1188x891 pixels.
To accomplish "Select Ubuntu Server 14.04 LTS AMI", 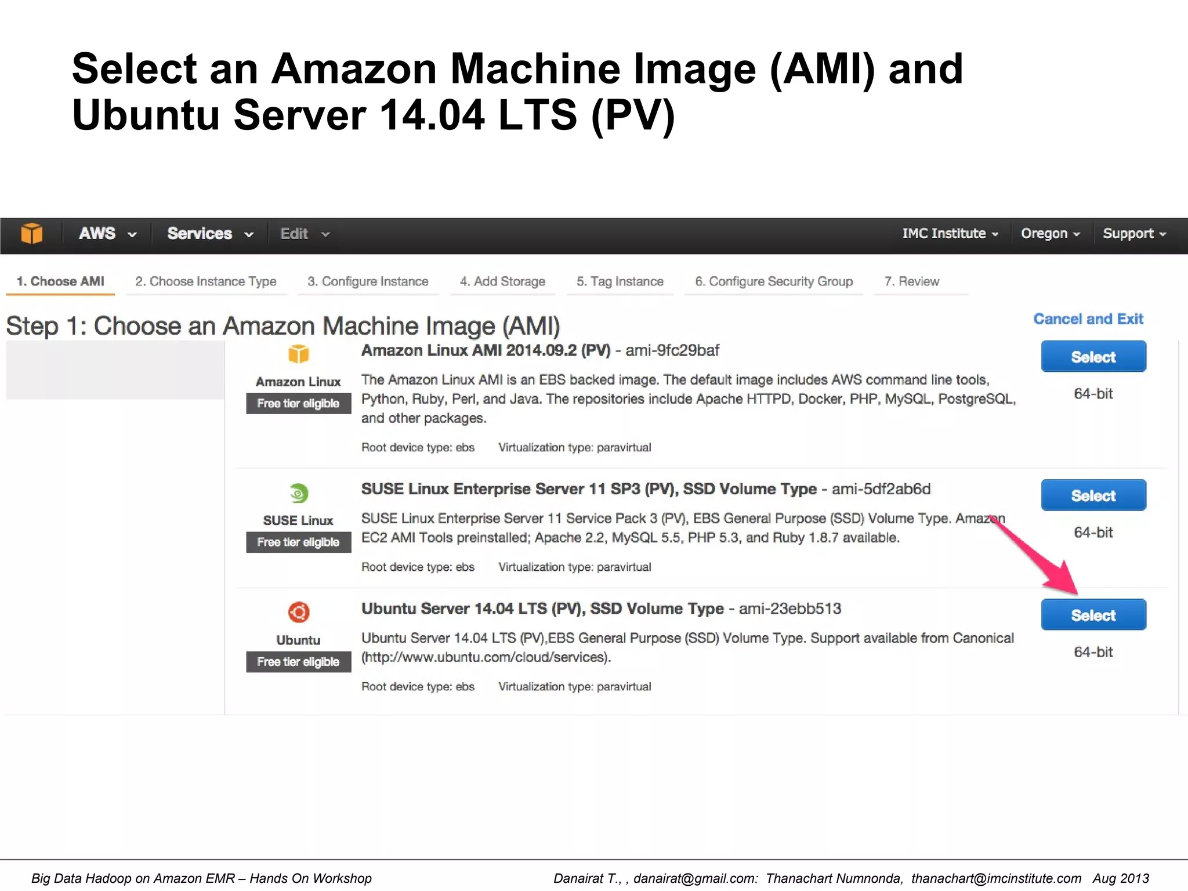I will (x=1093, y=615).
